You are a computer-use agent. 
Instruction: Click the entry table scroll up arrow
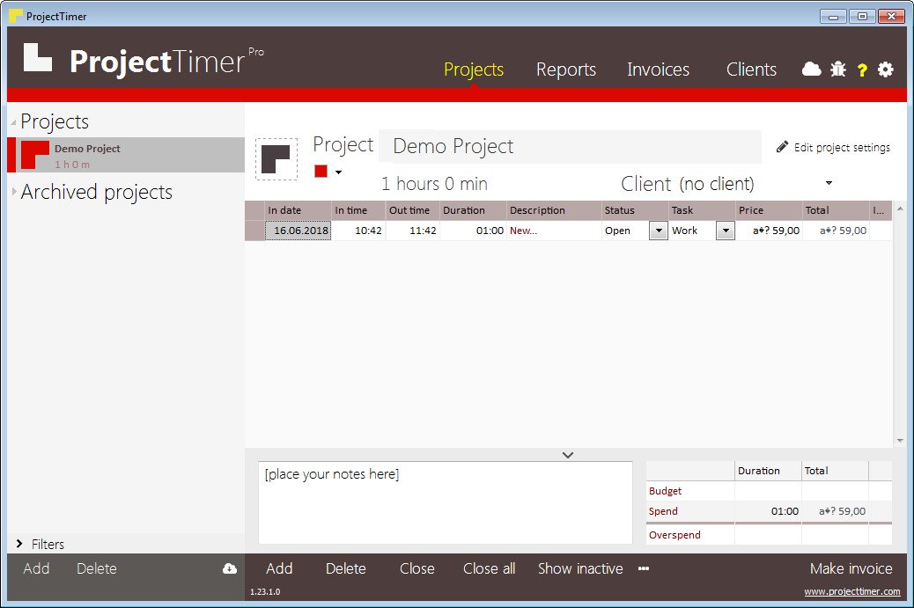[900, 209]
